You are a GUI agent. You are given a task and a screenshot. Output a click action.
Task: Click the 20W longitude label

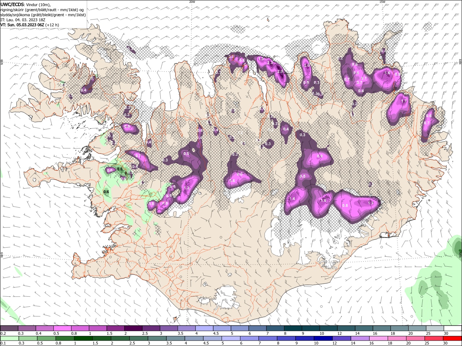(192, 2)
